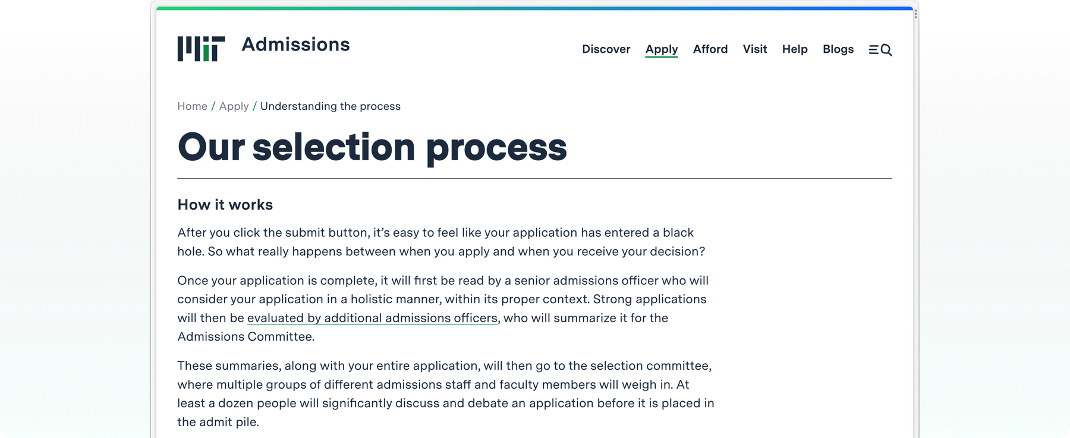Click the MIT logo

tap(201, 49)
